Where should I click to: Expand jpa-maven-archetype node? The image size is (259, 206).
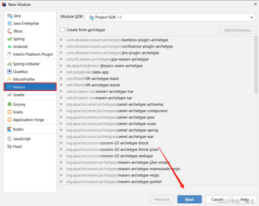click(61, 59)
